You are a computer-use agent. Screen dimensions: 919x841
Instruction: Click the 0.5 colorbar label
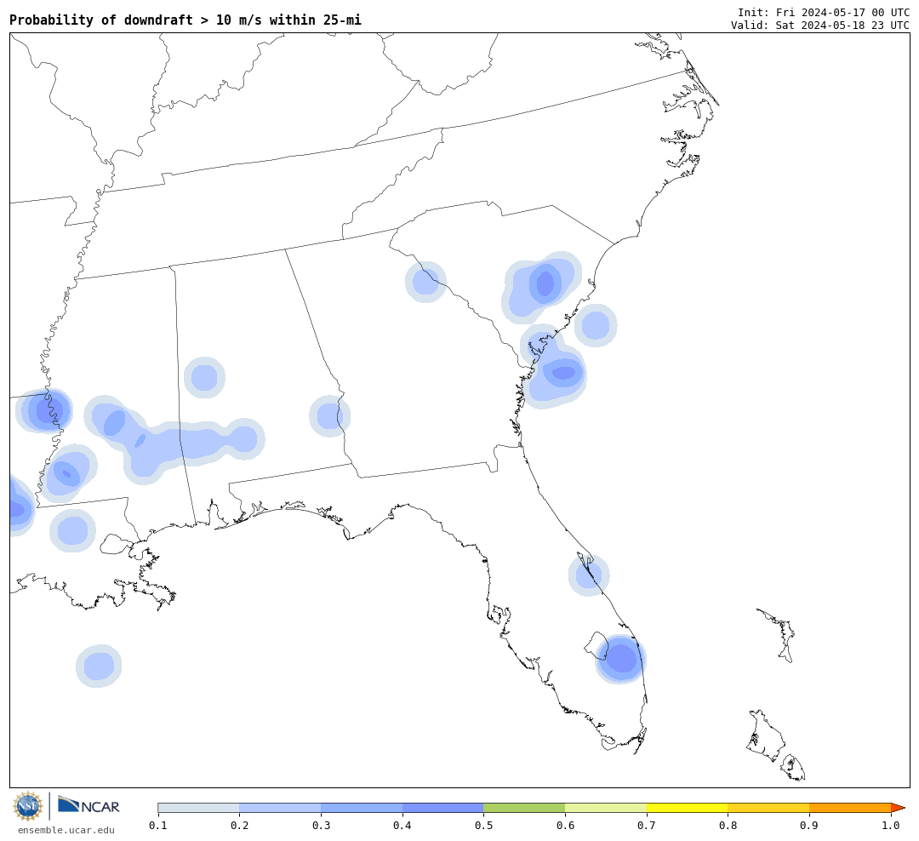point(483,826)
